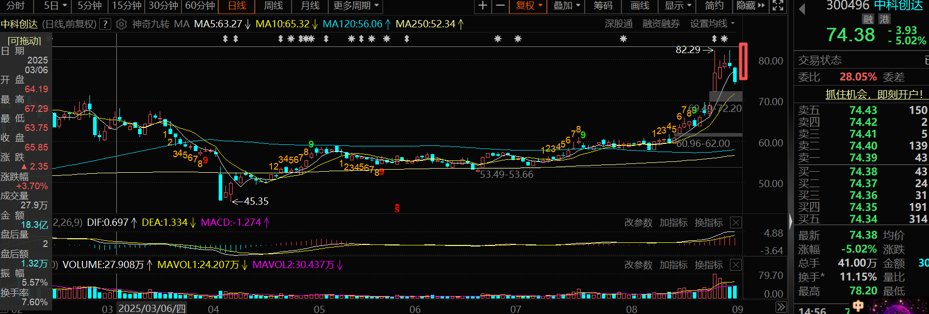Click the 82.29 high price label
Screen dimensions: 929x314
688,50
